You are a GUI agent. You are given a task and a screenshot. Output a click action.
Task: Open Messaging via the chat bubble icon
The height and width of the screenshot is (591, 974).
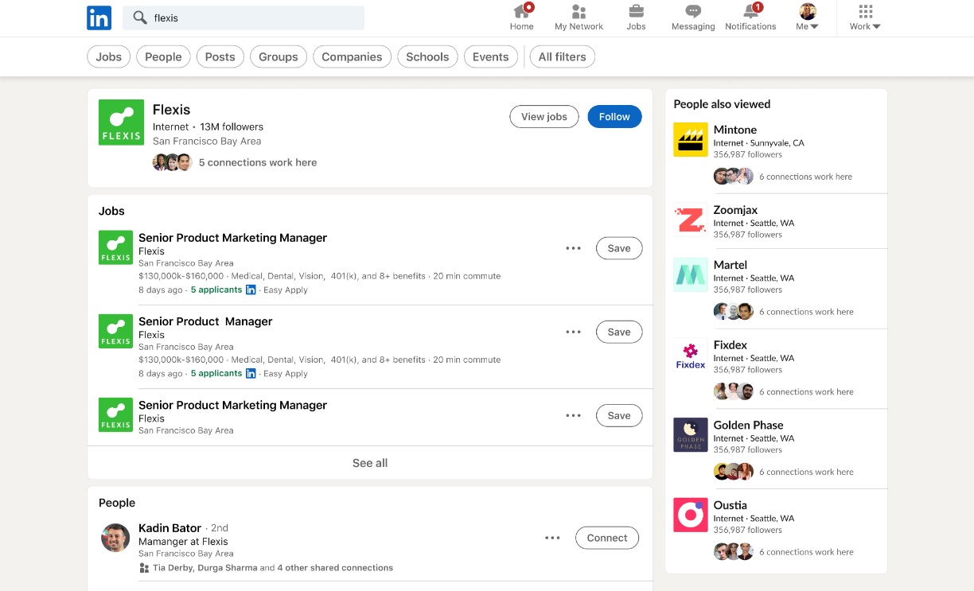click(693, 11)
